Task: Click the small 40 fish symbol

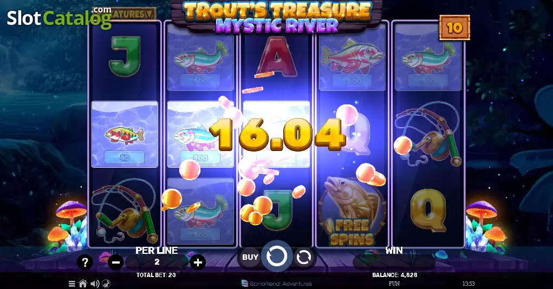Action: [125, 134]
